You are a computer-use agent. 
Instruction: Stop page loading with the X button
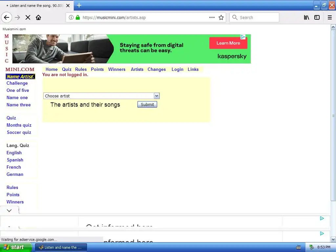(28, 18)
